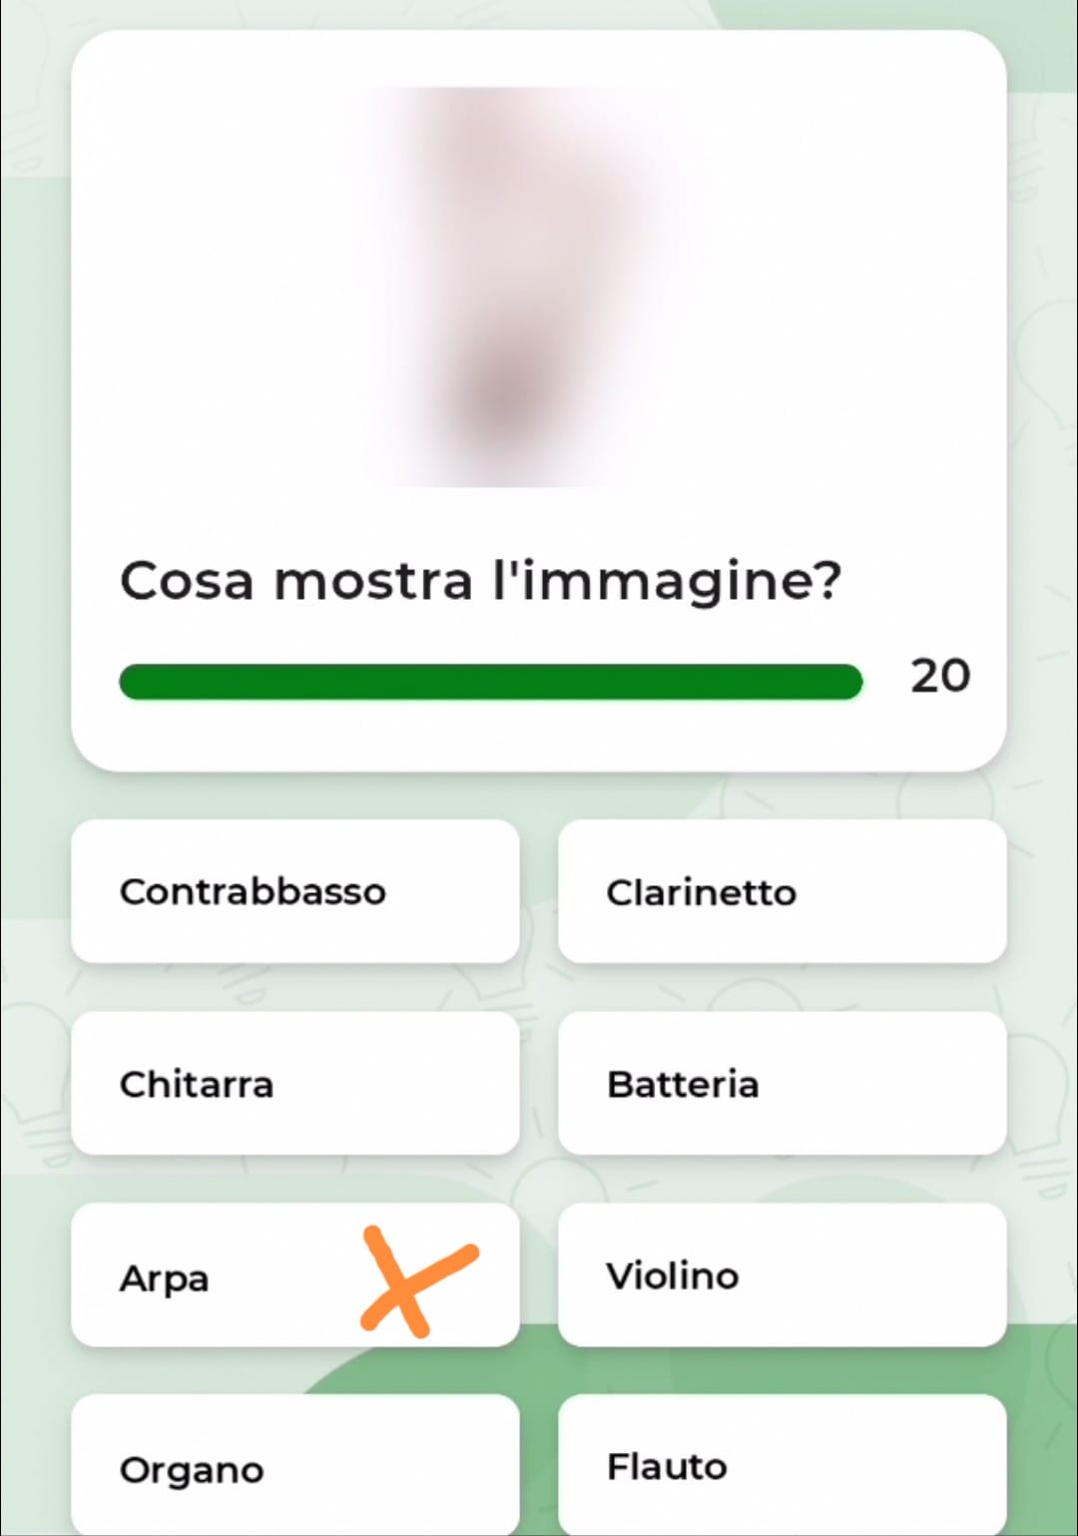Answer that the image shows a drum kit

click(783, 1083)
